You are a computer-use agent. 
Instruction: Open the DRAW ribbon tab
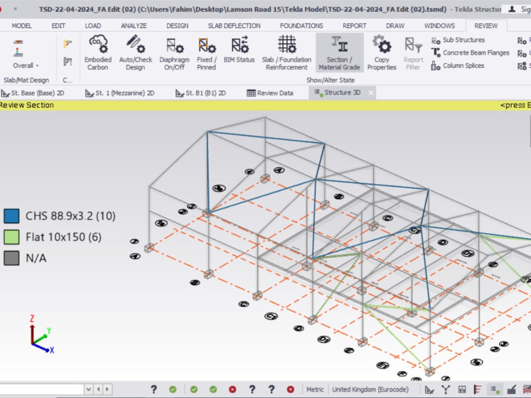[x=395, y=25]
